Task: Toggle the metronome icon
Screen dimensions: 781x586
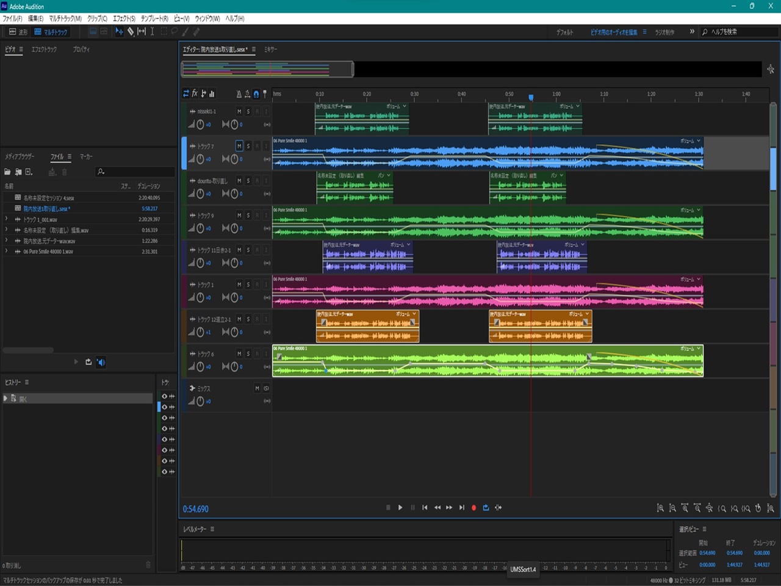Action: click(239, 94)
